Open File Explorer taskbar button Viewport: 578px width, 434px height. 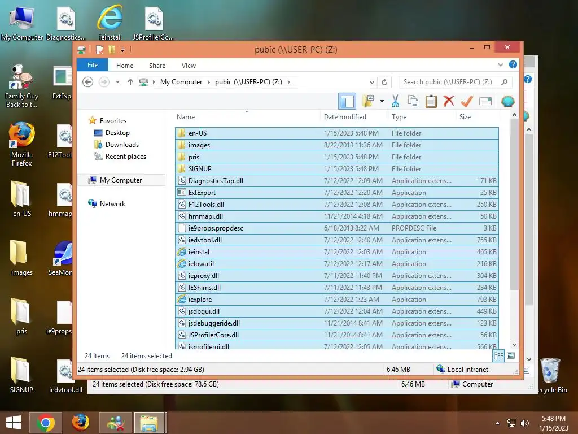click(x=149, y=423)
